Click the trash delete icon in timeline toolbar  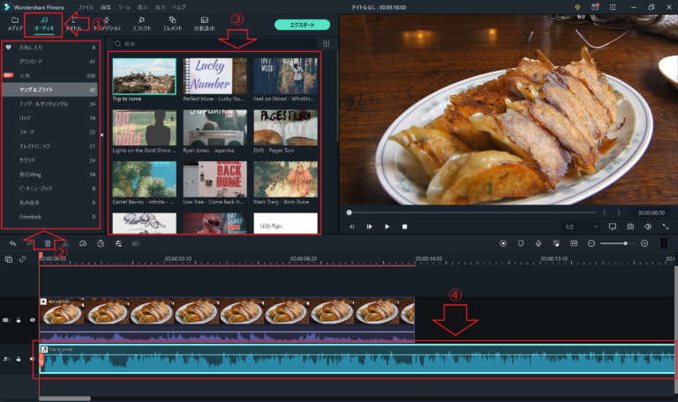click(x=47, y=243)
